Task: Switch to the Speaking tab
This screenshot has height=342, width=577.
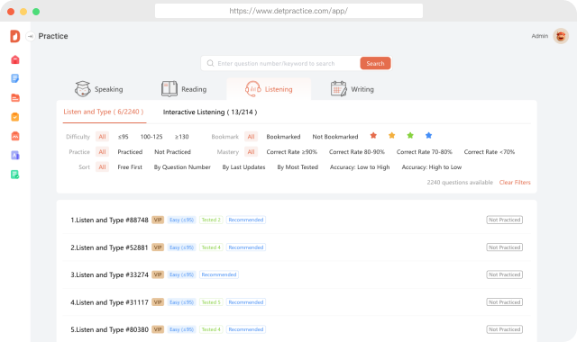Action: pos(99,89)
